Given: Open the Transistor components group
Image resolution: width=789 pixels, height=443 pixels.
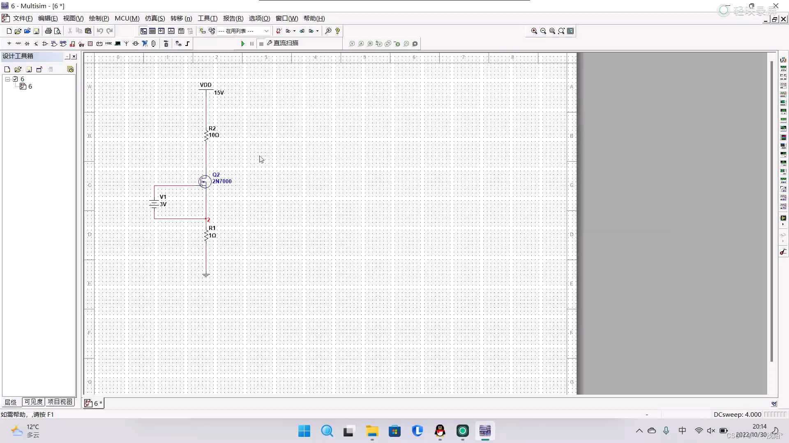Looking at the screenshot, I should point(36,43).
